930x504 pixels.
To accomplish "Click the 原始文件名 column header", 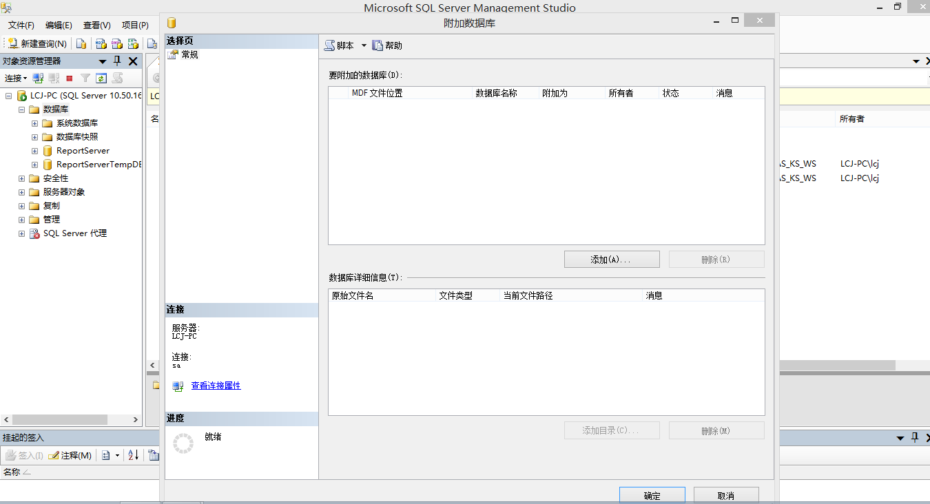I will [x=382, y=295].
